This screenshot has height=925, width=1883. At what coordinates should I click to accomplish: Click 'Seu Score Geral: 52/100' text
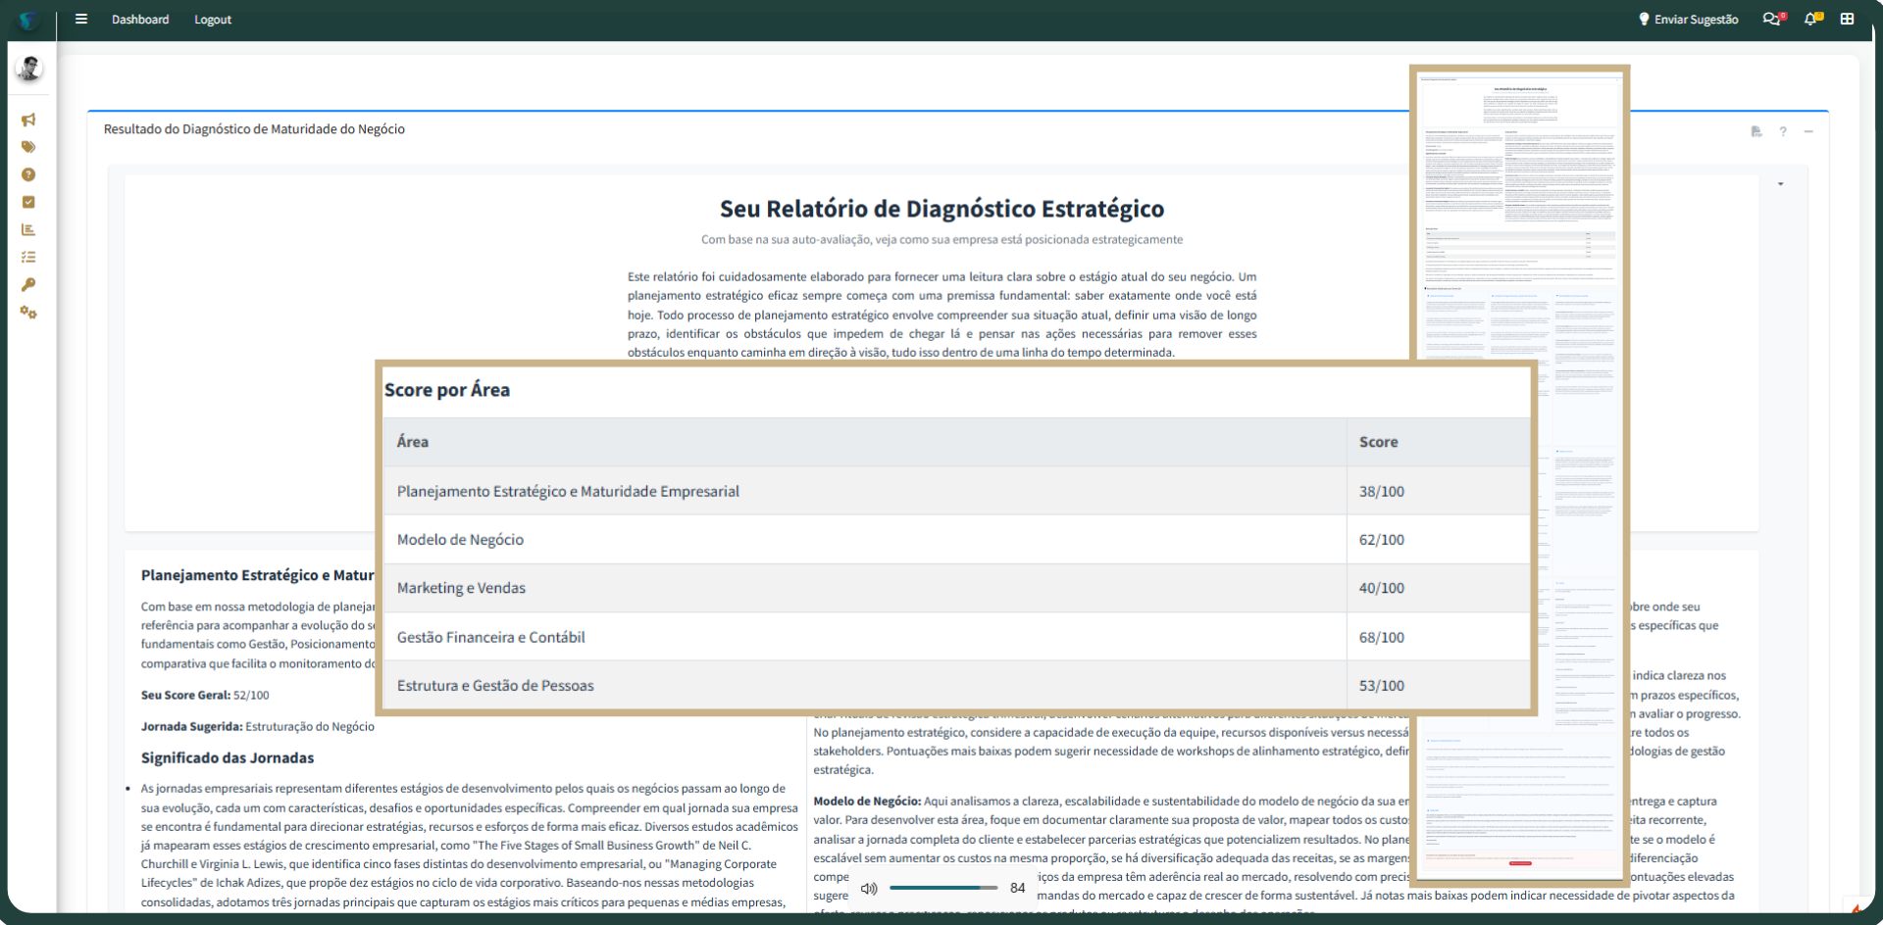click(x=205, y=695)
